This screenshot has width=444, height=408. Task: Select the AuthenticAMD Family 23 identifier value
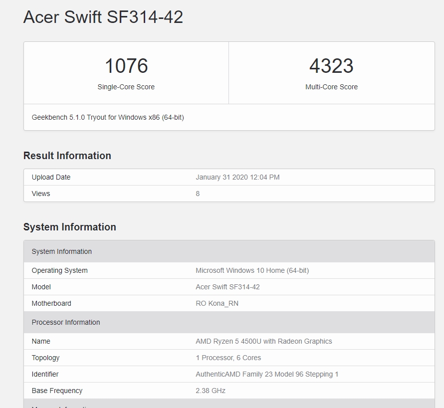pyautogui.click(x=267, y=374)
